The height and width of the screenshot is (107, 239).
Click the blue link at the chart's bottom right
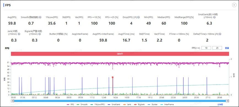pyautogui.click(x=220, y=105)
